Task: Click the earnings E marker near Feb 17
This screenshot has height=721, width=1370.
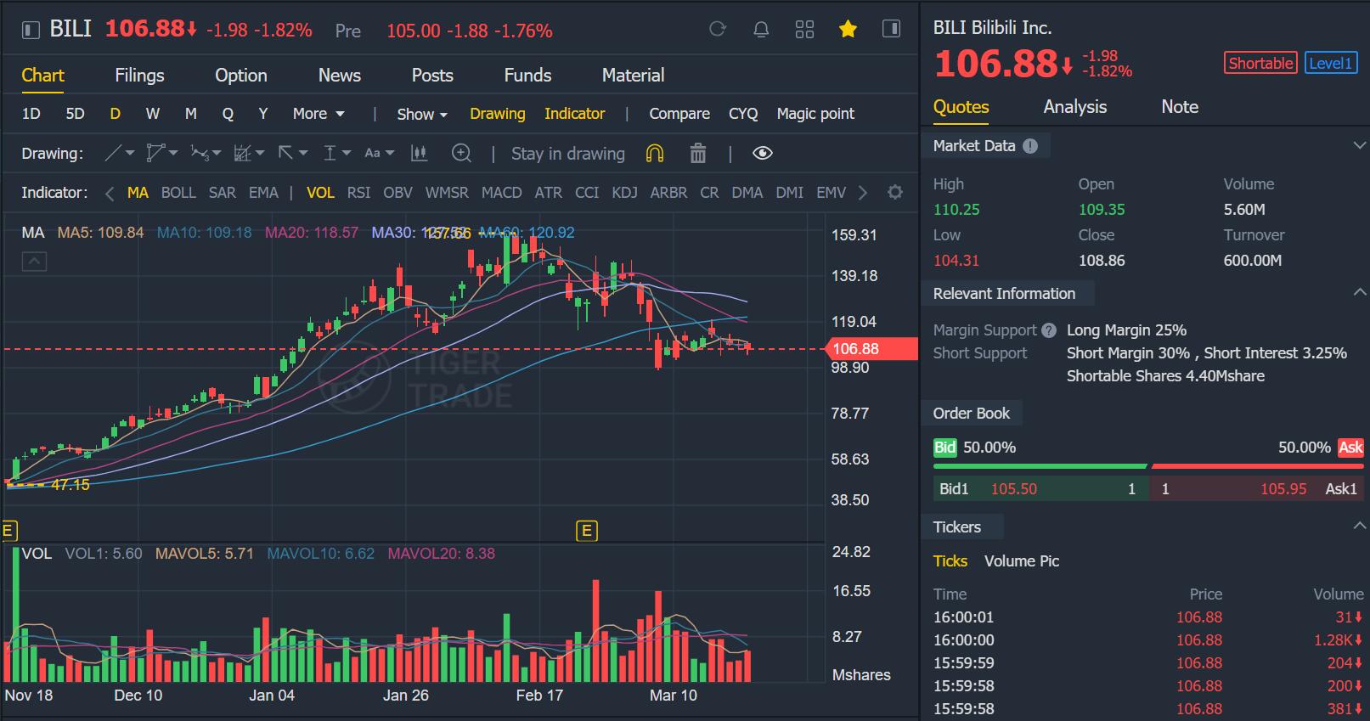Action: [586, 531]
